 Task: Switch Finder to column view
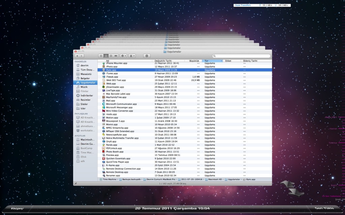pos(111,56)
